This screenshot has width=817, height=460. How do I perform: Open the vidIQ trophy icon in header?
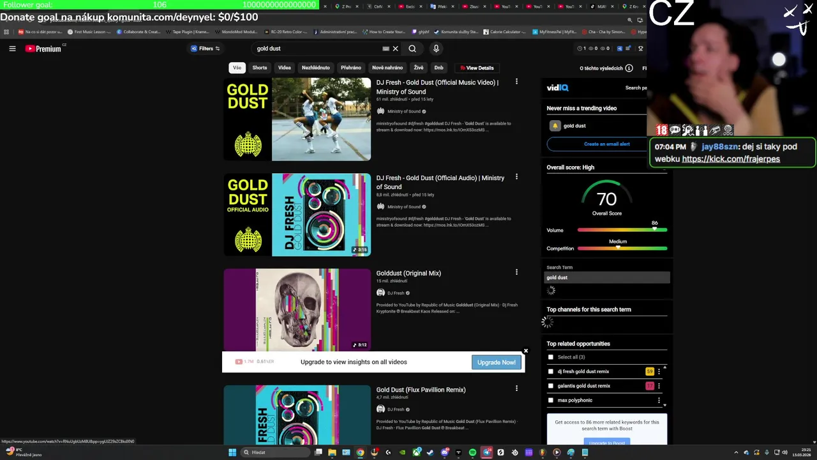(641, 49)
